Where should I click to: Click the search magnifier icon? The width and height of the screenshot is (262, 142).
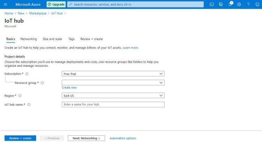tap(71, 4)
